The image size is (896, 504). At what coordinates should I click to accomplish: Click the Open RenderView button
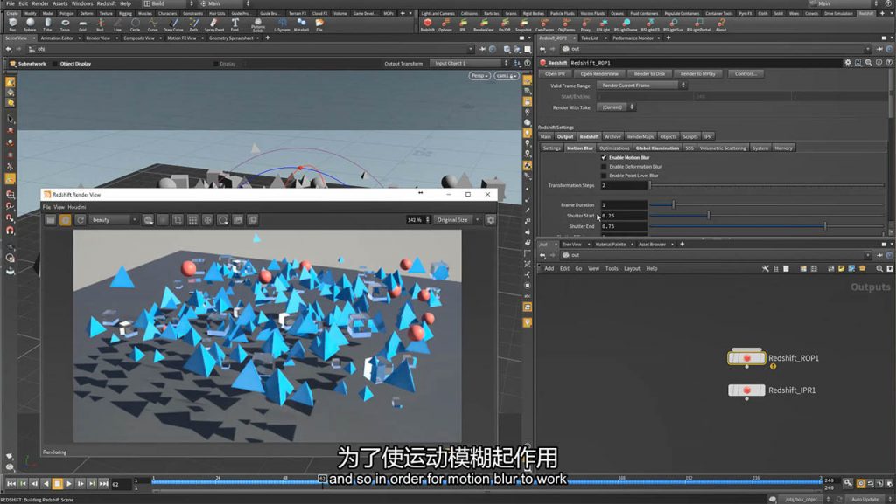(599, 74)
